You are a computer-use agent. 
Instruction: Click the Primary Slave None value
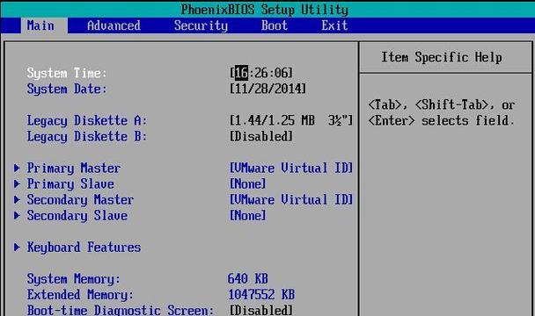click(248, 183)
